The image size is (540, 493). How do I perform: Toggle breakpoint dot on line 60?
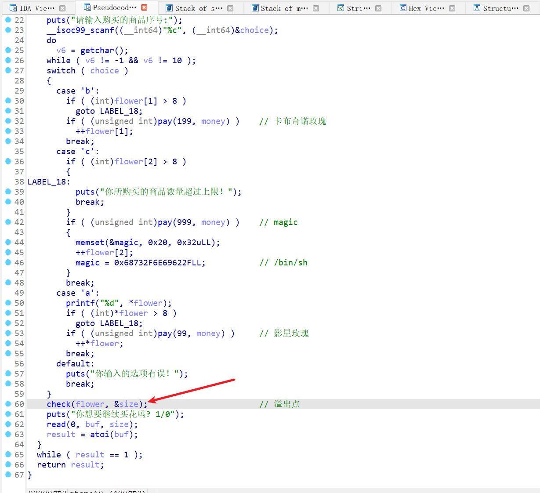pyautogui.click(x=8, y=404)
